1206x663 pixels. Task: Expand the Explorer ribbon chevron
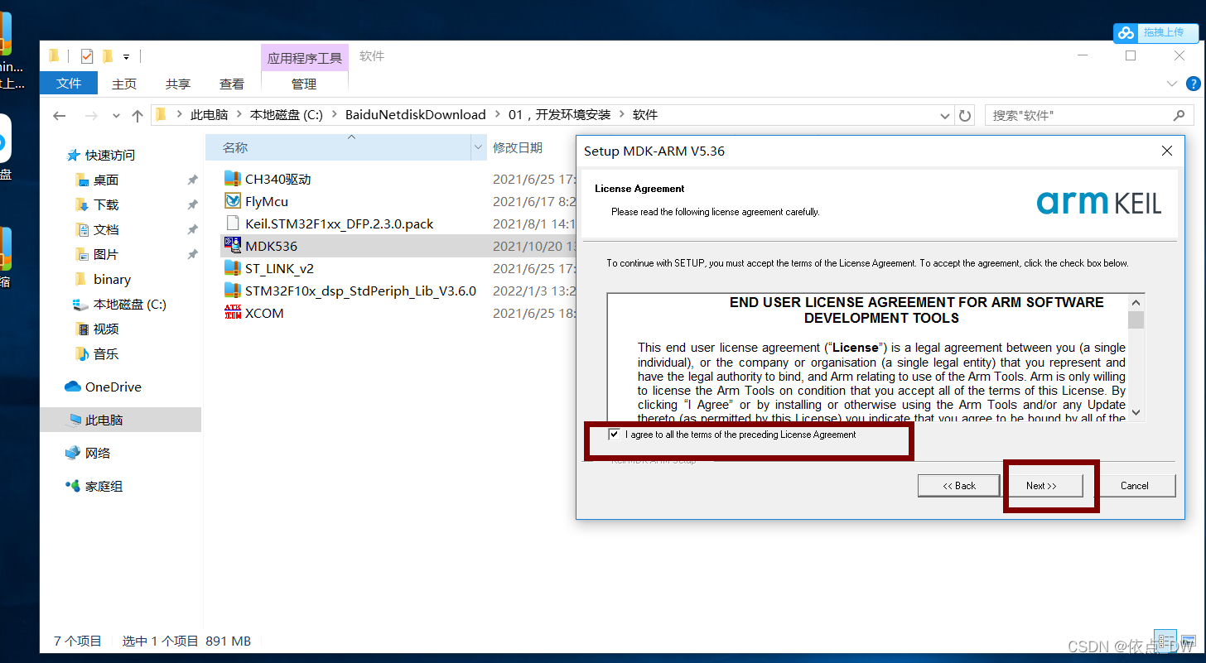click(x=1171, y=84)
